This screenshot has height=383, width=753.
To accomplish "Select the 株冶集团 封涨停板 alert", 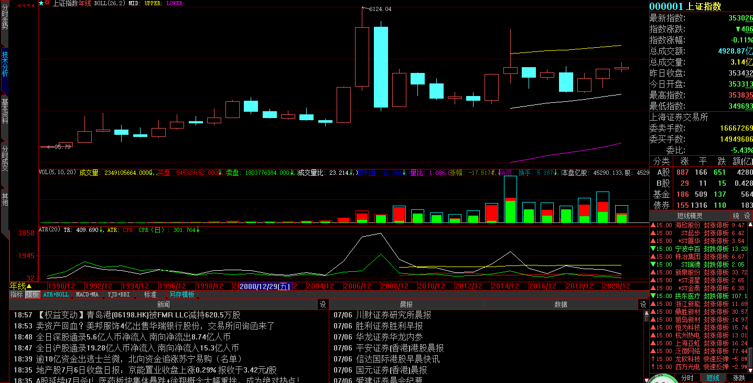I will click(x=698, y=257).
